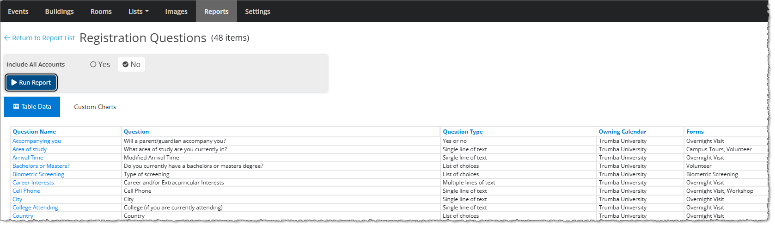Screen dimensions: 775x227
Task: Click the 'Will a parent/guardian accompany you?' cell
Action: [175, 141]
